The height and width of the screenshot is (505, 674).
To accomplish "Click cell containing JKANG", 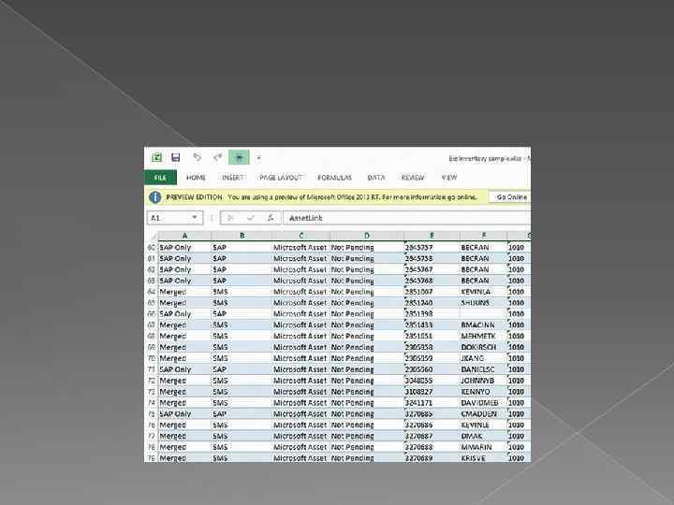I will [484, 358].
